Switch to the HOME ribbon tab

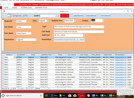click(x=6, y=8)
